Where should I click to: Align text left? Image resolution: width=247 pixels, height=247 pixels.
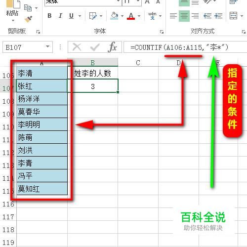(173, 16)
